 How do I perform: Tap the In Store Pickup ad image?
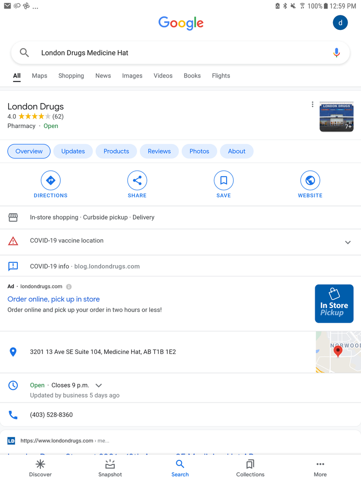click(x=334, y=304)
